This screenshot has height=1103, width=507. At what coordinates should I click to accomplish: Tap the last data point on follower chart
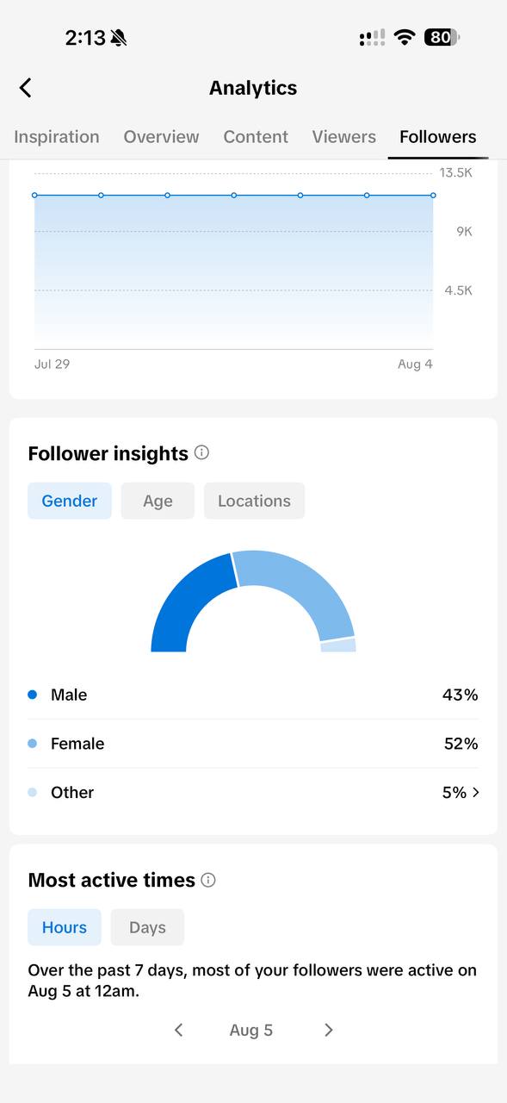(x=433, y=196)
